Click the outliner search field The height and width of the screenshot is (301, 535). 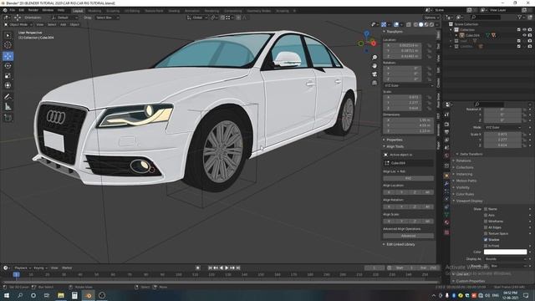[x=486, y=17]
